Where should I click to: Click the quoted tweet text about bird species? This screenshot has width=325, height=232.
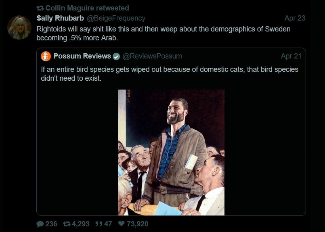point(170,73)
